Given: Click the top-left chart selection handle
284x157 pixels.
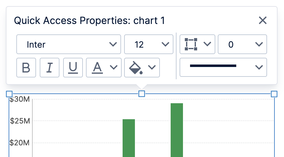Looking at the screenshot, I should point(9,94).
